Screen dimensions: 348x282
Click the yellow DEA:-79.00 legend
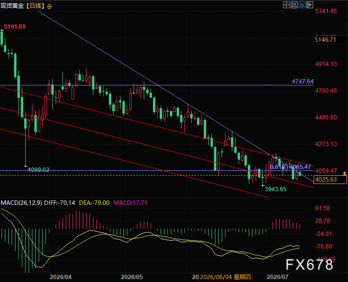click(x=94, y=203)
